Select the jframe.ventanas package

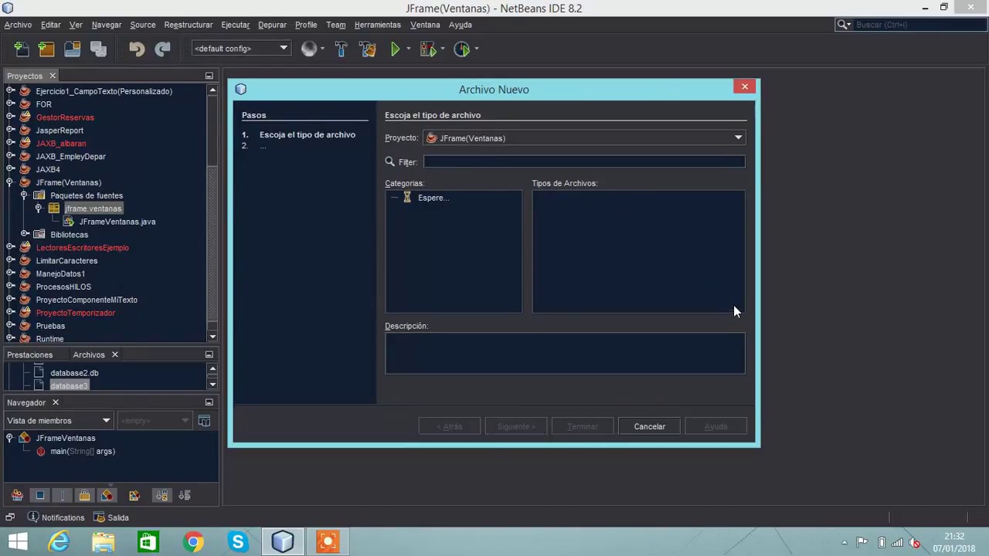[93, 208]
